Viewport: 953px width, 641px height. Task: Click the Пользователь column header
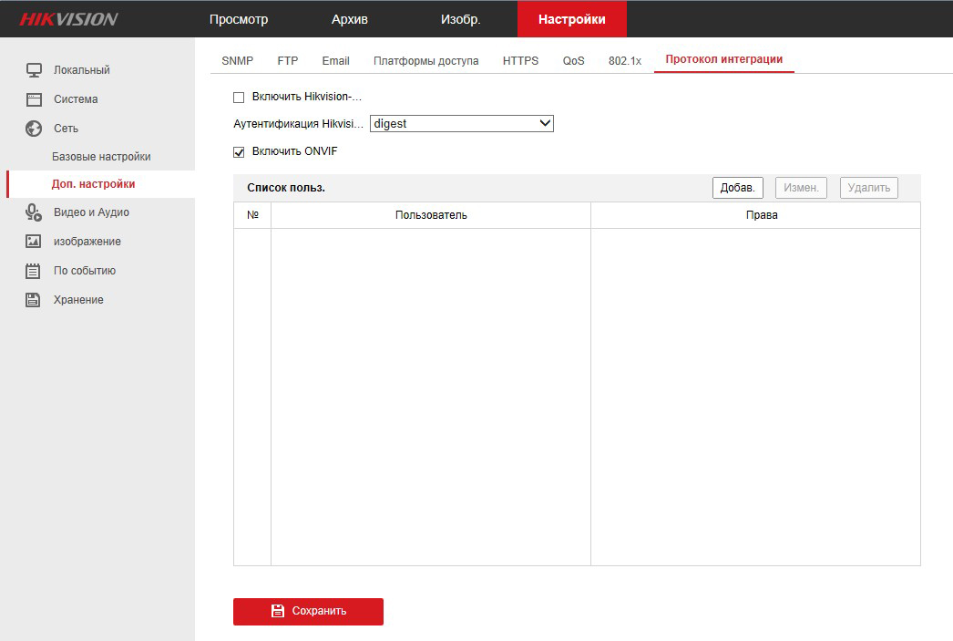(x=431, y=215)
